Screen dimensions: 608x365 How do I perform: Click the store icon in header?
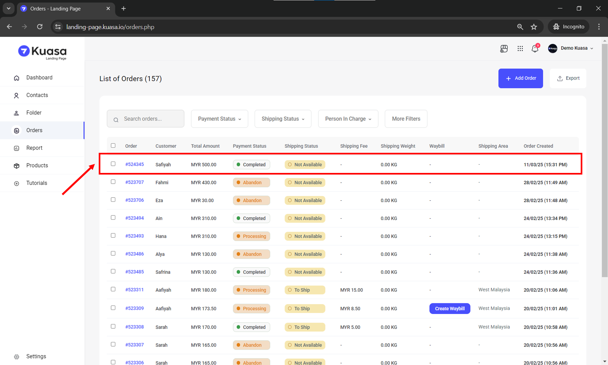point(504,49)
